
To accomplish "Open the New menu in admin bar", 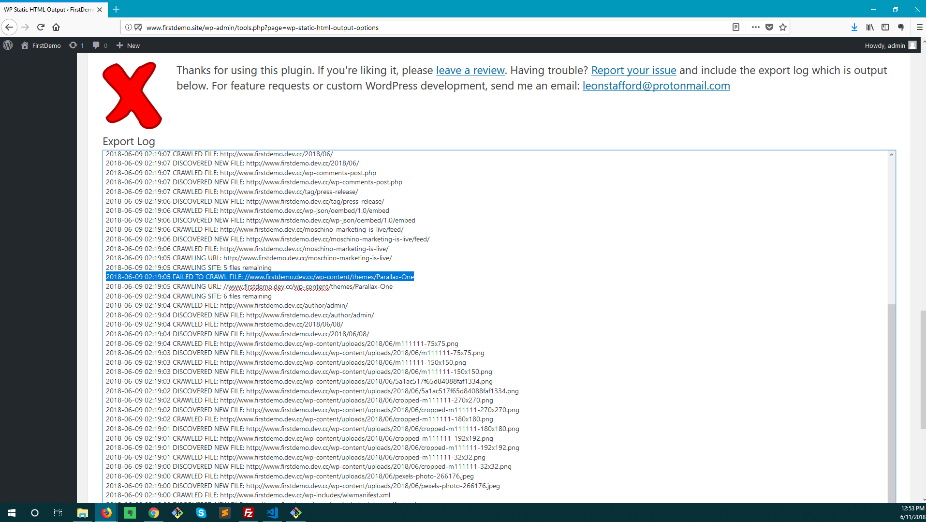I will click(x=127, y=45).
